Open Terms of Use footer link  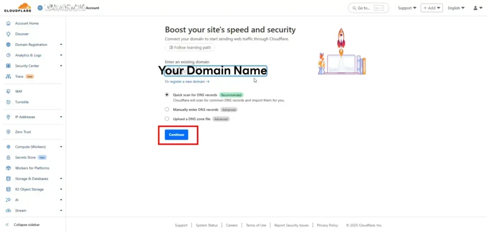point(256,225)
